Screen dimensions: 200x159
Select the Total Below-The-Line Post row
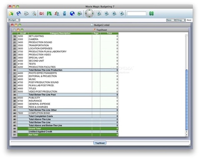coord(65,95)
